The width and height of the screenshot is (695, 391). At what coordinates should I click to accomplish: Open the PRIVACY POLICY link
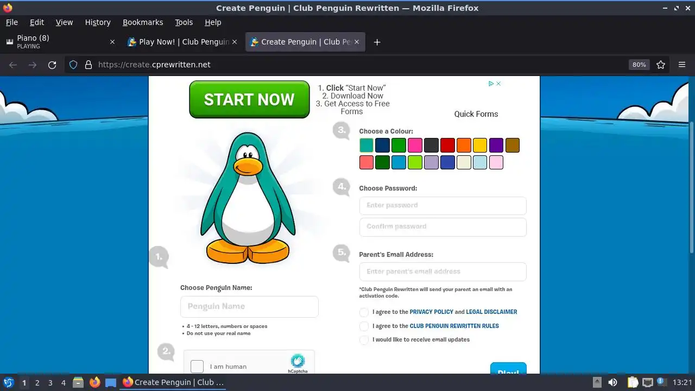tap(431, 312)
